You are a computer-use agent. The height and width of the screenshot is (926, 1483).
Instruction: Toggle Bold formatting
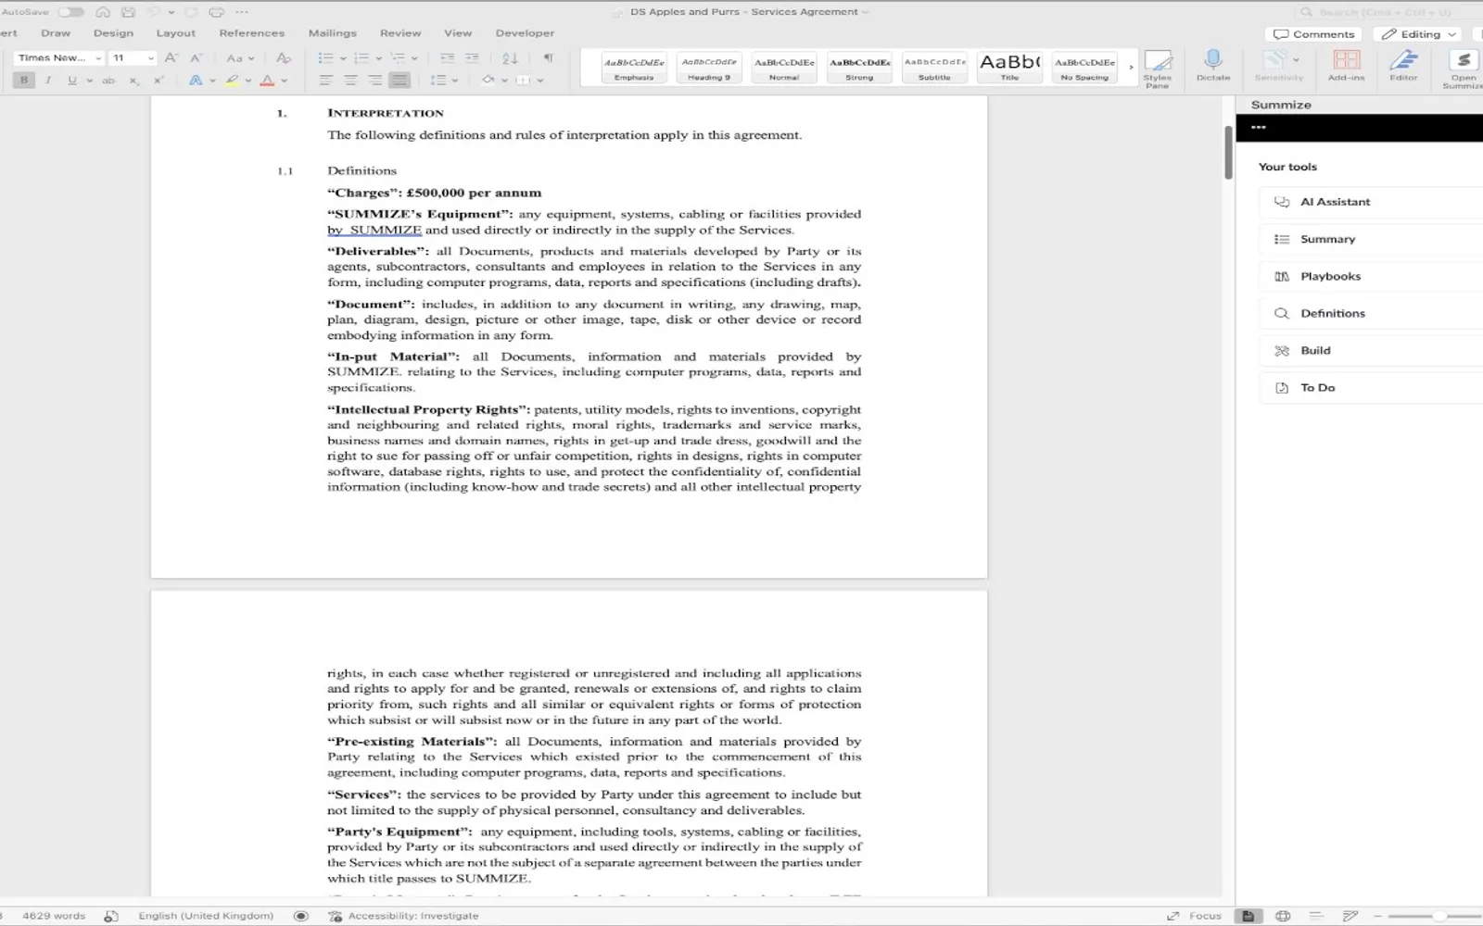(24, 81)
